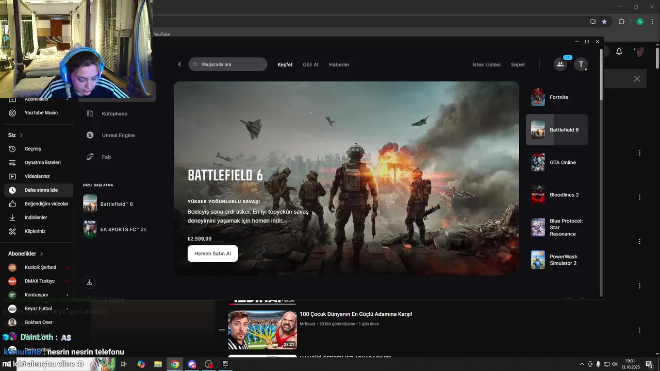The height and width of the screenshot is (371, 660).
Task: Select Fortnite in the featured list
Action: [x=557, y=97]
